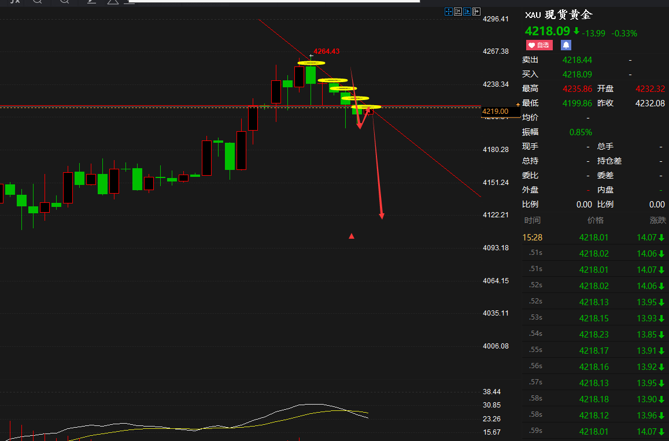This screenshot has width=669, height=441.
Task: Click the 38.44 indicator axis value
Action: [x=491, y=391]
